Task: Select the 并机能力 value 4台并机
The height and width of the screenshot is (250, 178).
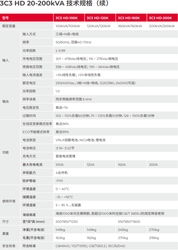Action: coord(62,173)
